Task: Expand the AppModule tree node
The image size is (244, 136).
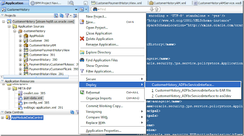Action: (x=20, y=36)
